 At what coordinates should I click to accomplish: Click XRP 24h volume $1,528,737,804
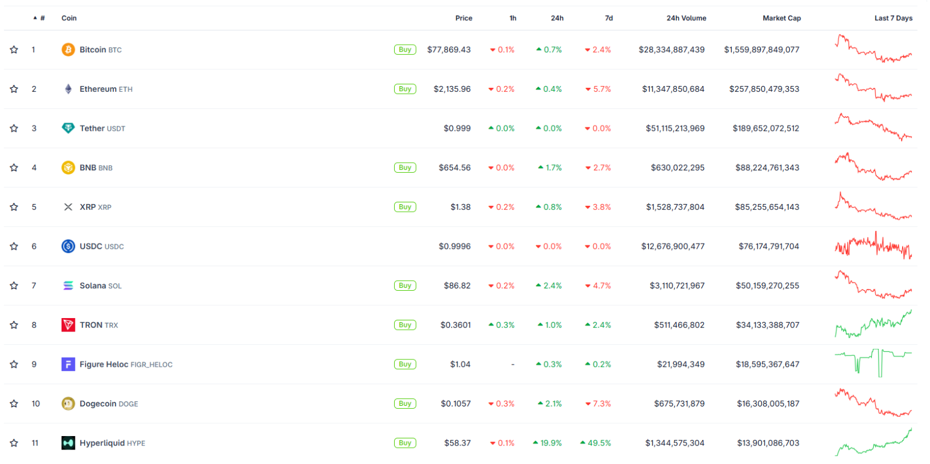[675, 207]
